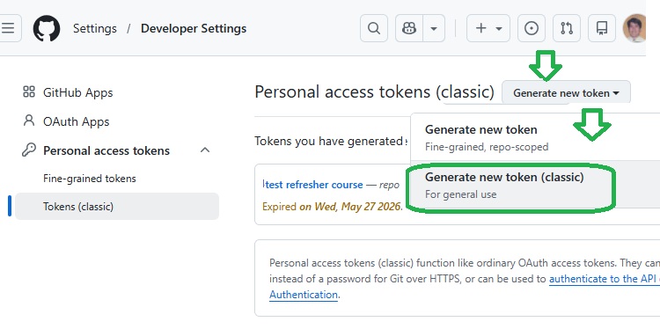Screen dimensions: 660x329
Task: Click the Personal access tokens (classic) heading
Action: 375,91
